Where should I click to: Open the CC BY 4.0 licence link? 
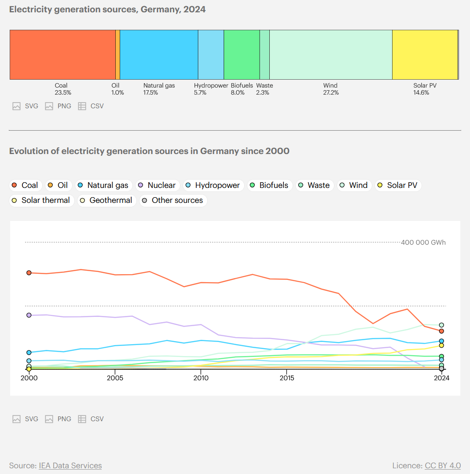[443, 466]
